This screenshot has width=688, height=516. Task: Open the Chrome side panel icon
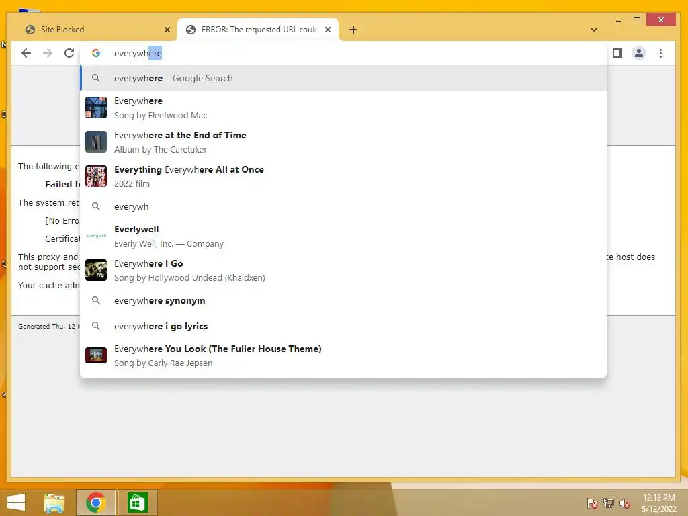[617, 53]
